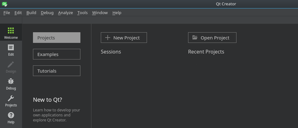Click the Sessions heading
Image resolution: width=298 pixels, height=128 pixels.
tap(111, 52)
